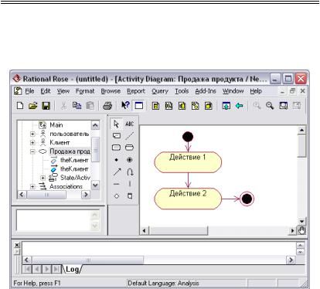Click the Print icon in the toolbar
Viewport: 320px width, 289px height.
107,106
